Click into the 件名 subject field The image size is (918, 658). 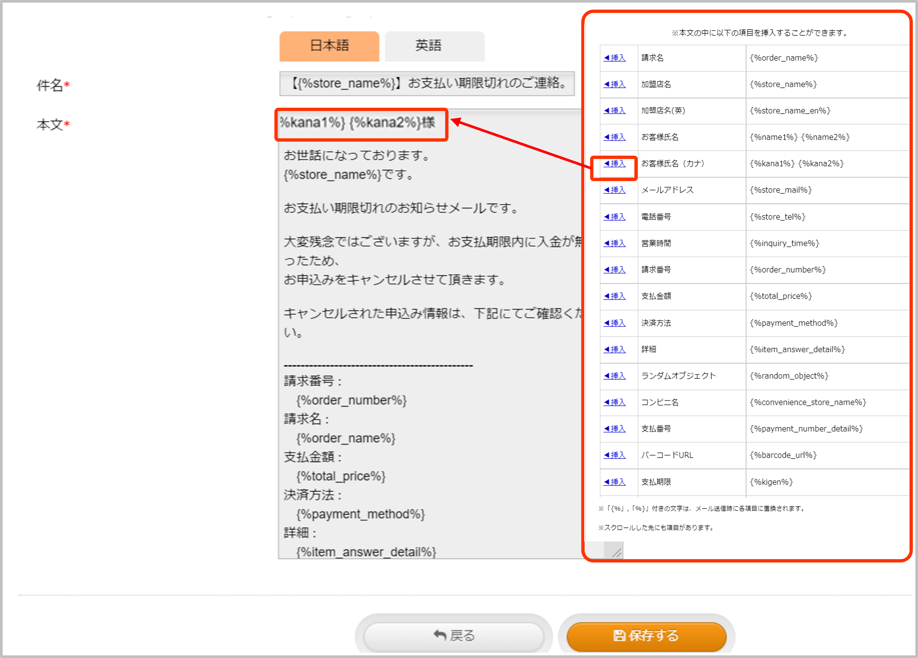pyautogui.click(x=427, y=84)
